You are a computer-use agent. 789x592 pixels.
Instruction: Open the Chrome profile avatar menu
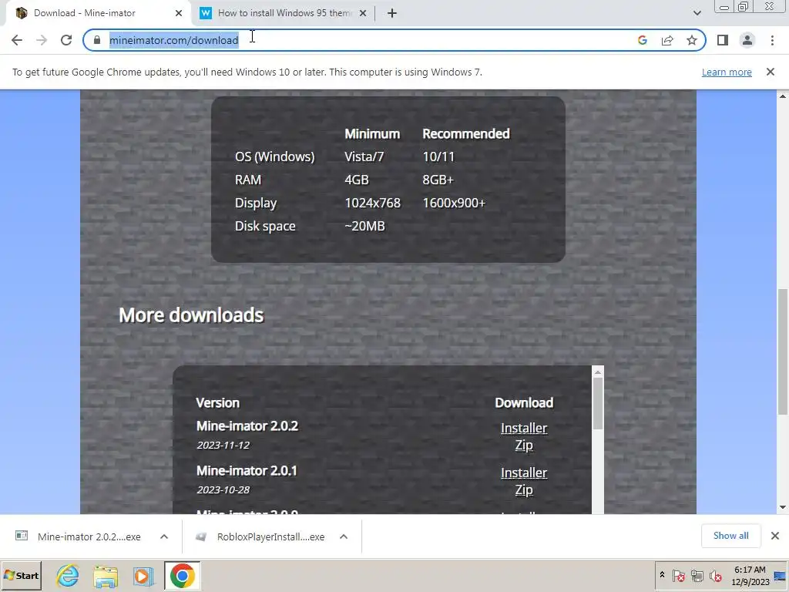747,40
